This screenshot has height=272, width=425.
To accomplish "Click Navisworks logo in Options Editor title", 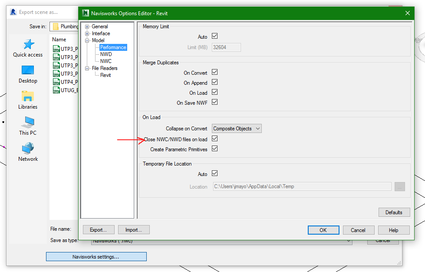I will 86,13.
